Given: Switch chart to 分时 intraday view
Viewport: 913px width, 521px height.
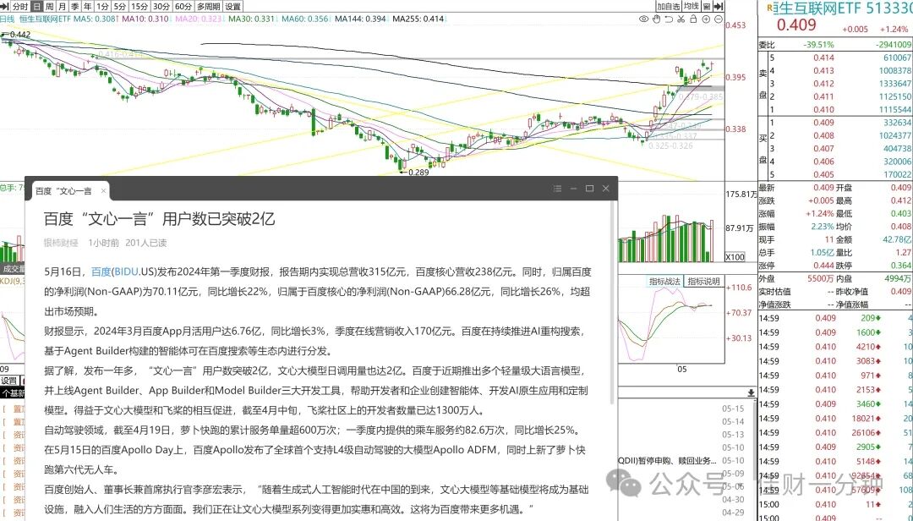Looking at the screenshot, I should [19, 7].
